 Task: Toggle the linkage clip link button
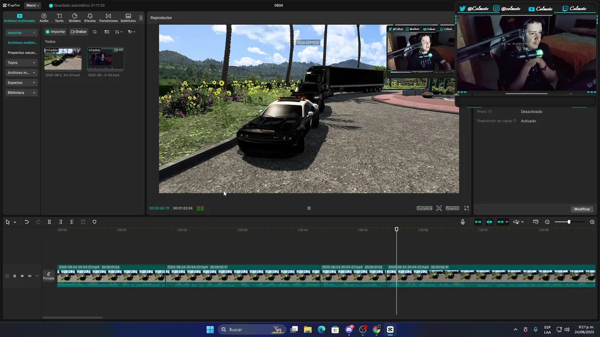[x=501, y=222]
